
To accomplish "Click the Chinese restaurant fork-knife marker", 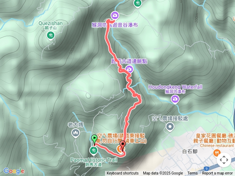I will [x=217, y=153].
